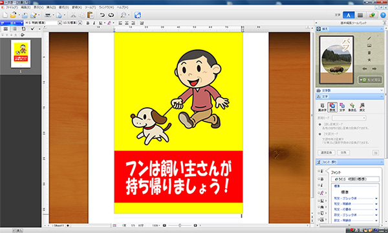This screenshot has height=233, width=388.
Task: Open the ファイル(F) menu
Action: click(11, 7)
